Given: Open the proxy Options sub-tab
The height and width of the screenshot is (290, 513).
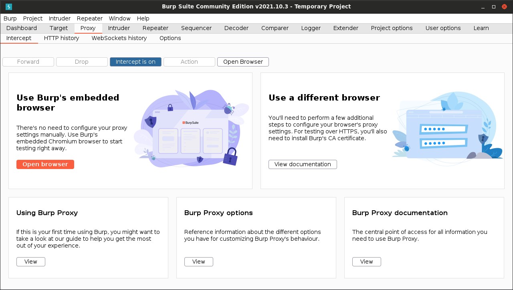Looking at the screenshot, I should pyautogui.click(x=170, y=38).
